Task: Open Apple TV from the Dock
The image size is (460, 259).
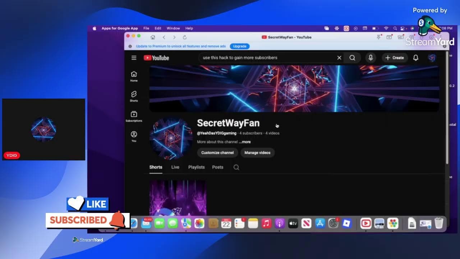Action: 293,223
